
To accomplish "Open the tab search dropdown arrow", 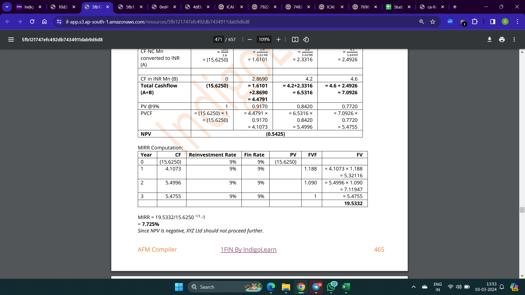I will (7, 7).
